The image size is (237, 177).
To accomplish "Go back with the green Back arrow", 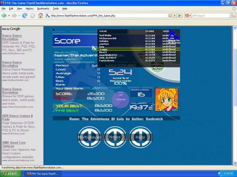I will [4, 15].
